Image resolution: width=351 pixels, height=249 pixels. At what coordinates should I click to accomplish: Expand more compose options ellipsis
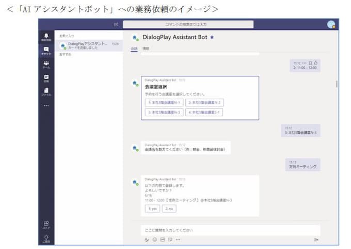pyautogui.click(x=178, y=240)
